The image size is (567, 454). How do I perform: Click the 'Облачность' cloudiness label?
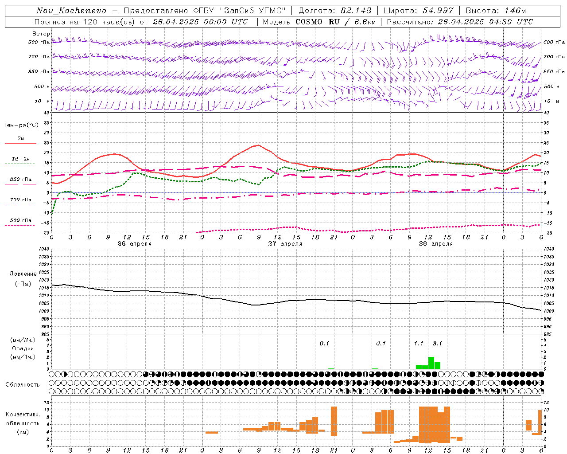(23, 385)
